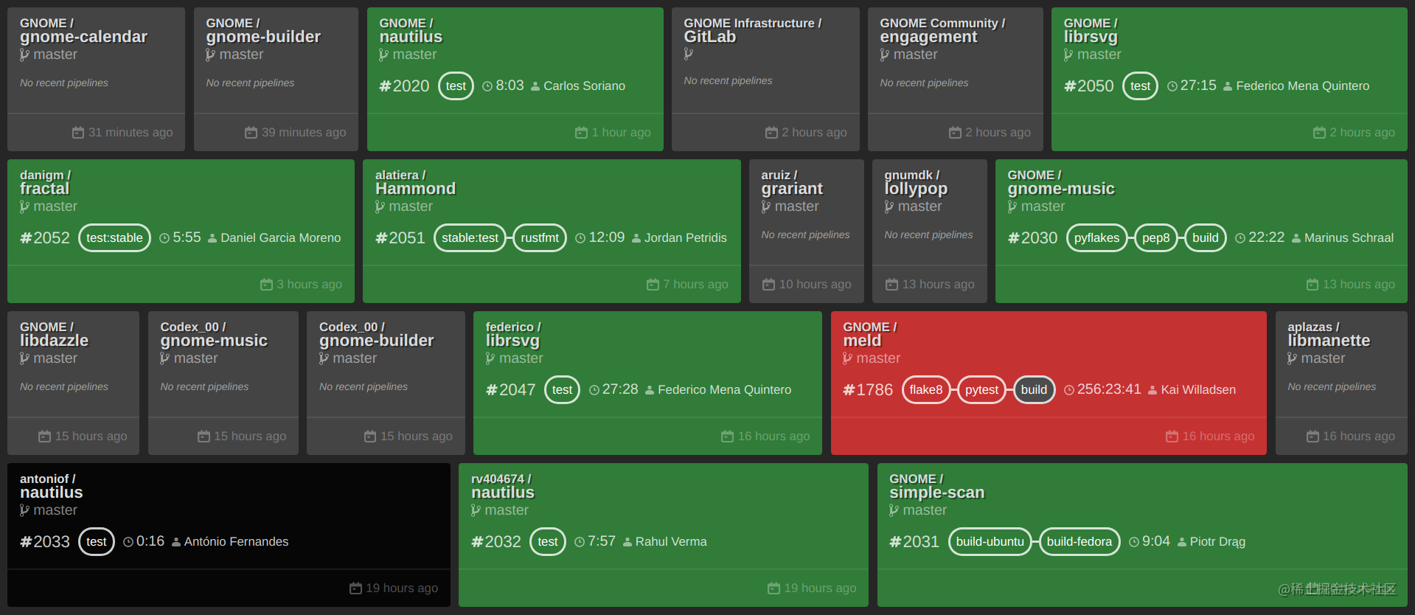Select pipeline #2030 on GNOME gnome-music
1415x615 pixels.
click(1032, 237)
